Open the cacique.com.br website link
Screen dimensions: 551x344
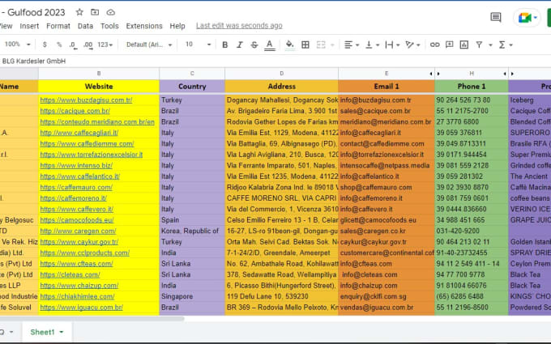click(75, 111)
